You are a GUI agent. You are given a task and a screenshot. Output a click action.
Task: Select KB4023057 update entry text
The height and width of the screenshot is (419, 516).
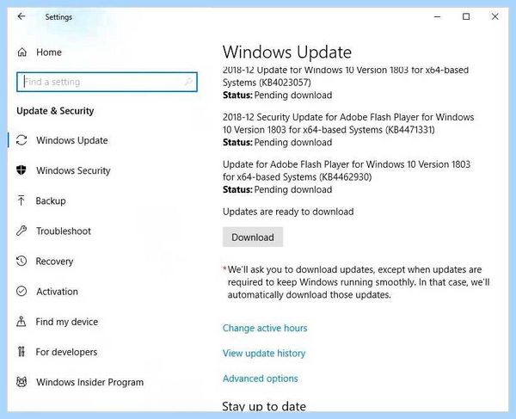346,77
